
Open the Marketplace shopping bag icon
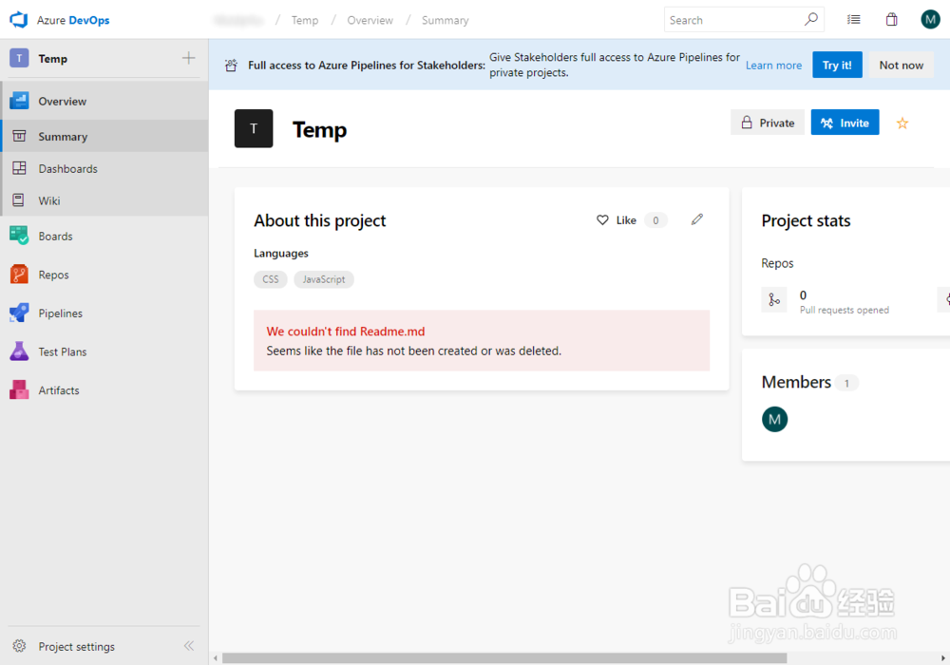pos(891,19)
